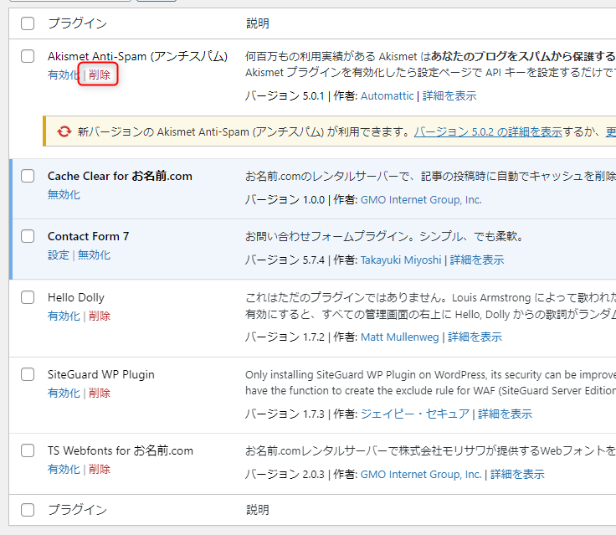Show Contact Form 7 details via 詳細を表示
Viewport: 616px width, 535px height.
point(477,260)
